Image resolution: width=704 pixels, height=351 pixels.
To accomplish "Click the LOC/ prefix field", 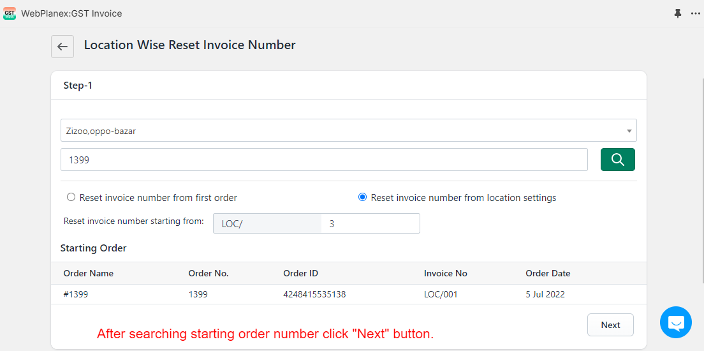I will (x=267, y=223).
